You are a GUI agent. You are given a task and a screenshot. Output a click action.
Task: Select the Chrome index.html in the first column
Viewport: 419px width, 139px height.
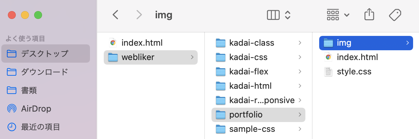click(x=136, y=43)
